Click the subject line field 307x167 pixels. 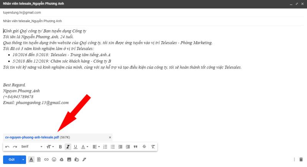pyautogui.click(x=153, y=21)
